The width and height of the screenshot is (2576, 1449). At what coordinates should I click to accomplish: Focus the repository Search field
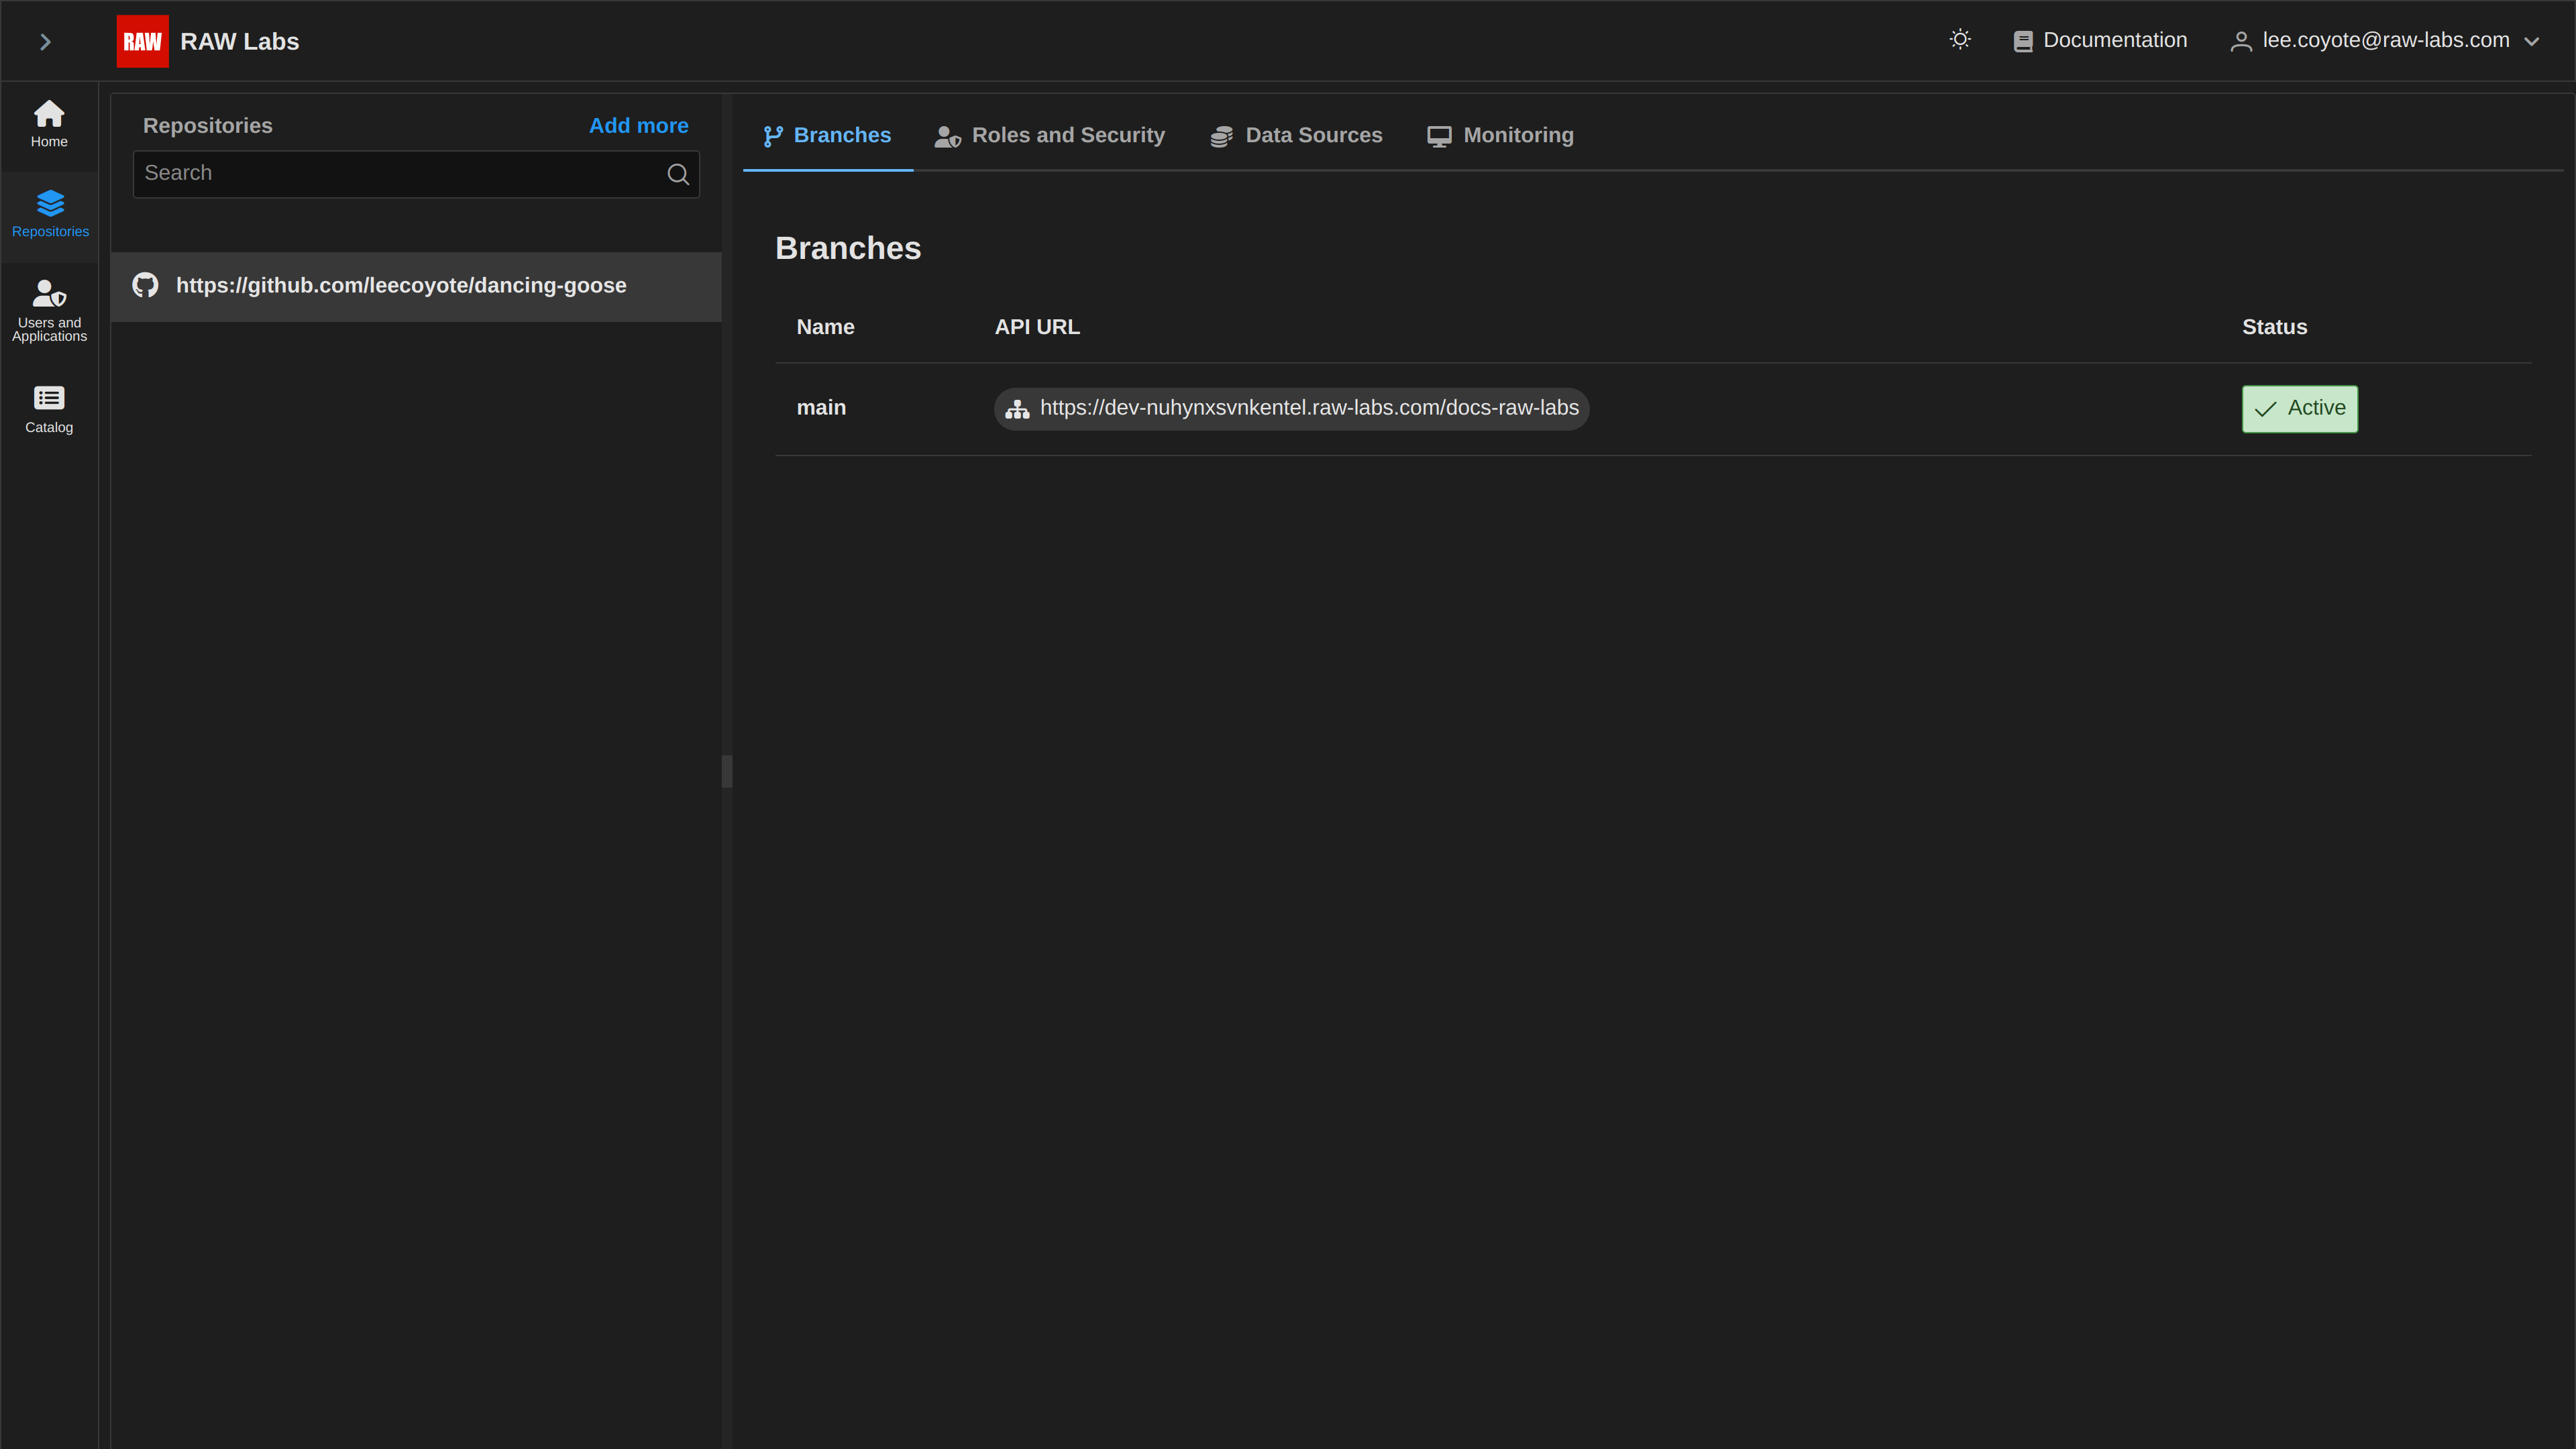point(416,174)
